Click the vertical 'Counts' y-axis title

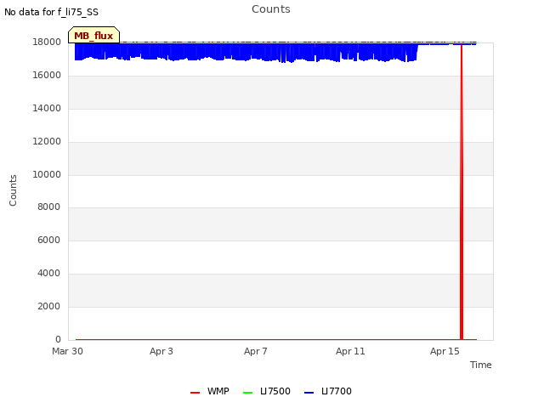[13, 190]
